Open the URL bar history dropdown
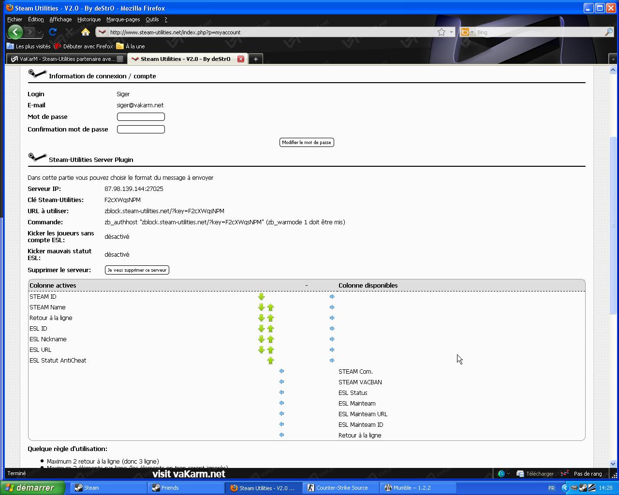This screenshot has width=619, height=495. click(451, 32)
